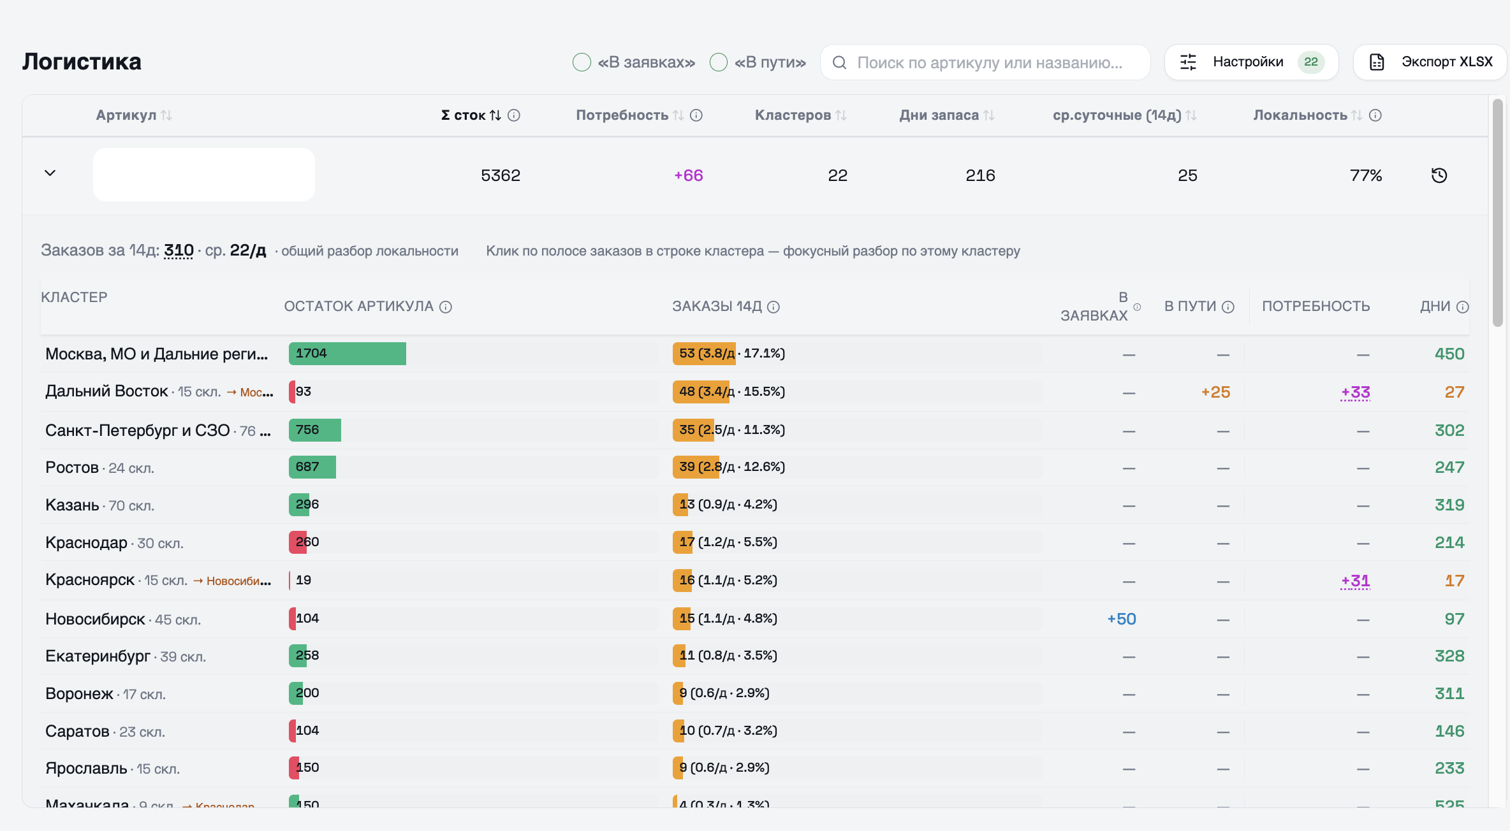1510x831 pixels.
Task: Show info tooltip for Σ сток column
Action: click(x=514, y=115)
